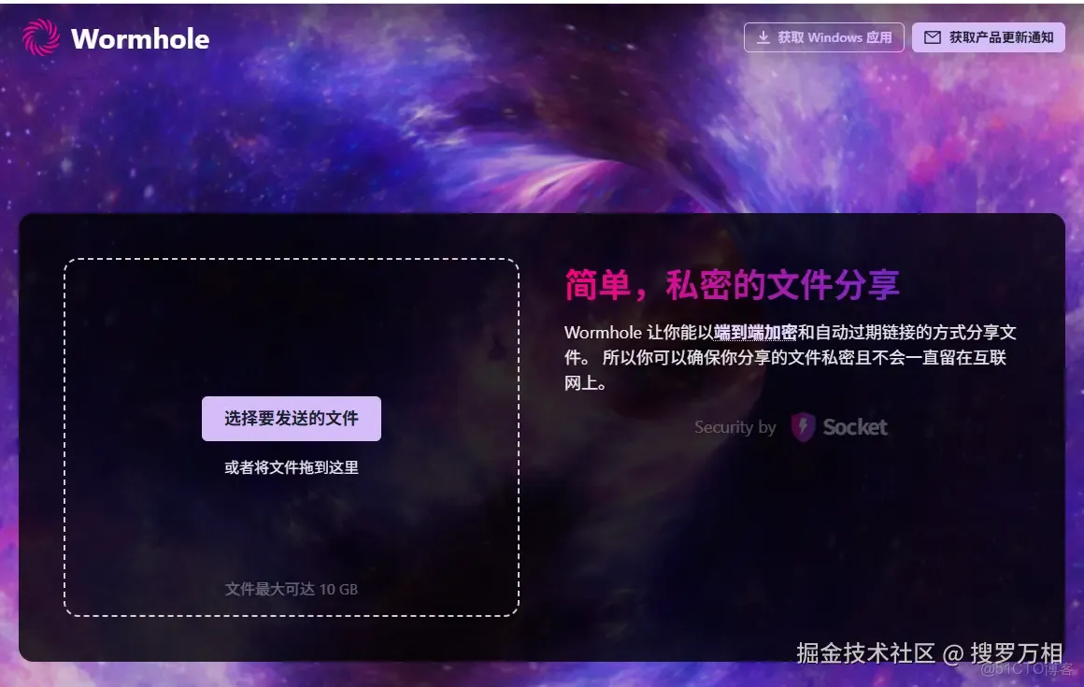Viewport: 1084px width, 687px height.
Task: Click the Wormhole spiral logo icon
Action: click(39, 37)
